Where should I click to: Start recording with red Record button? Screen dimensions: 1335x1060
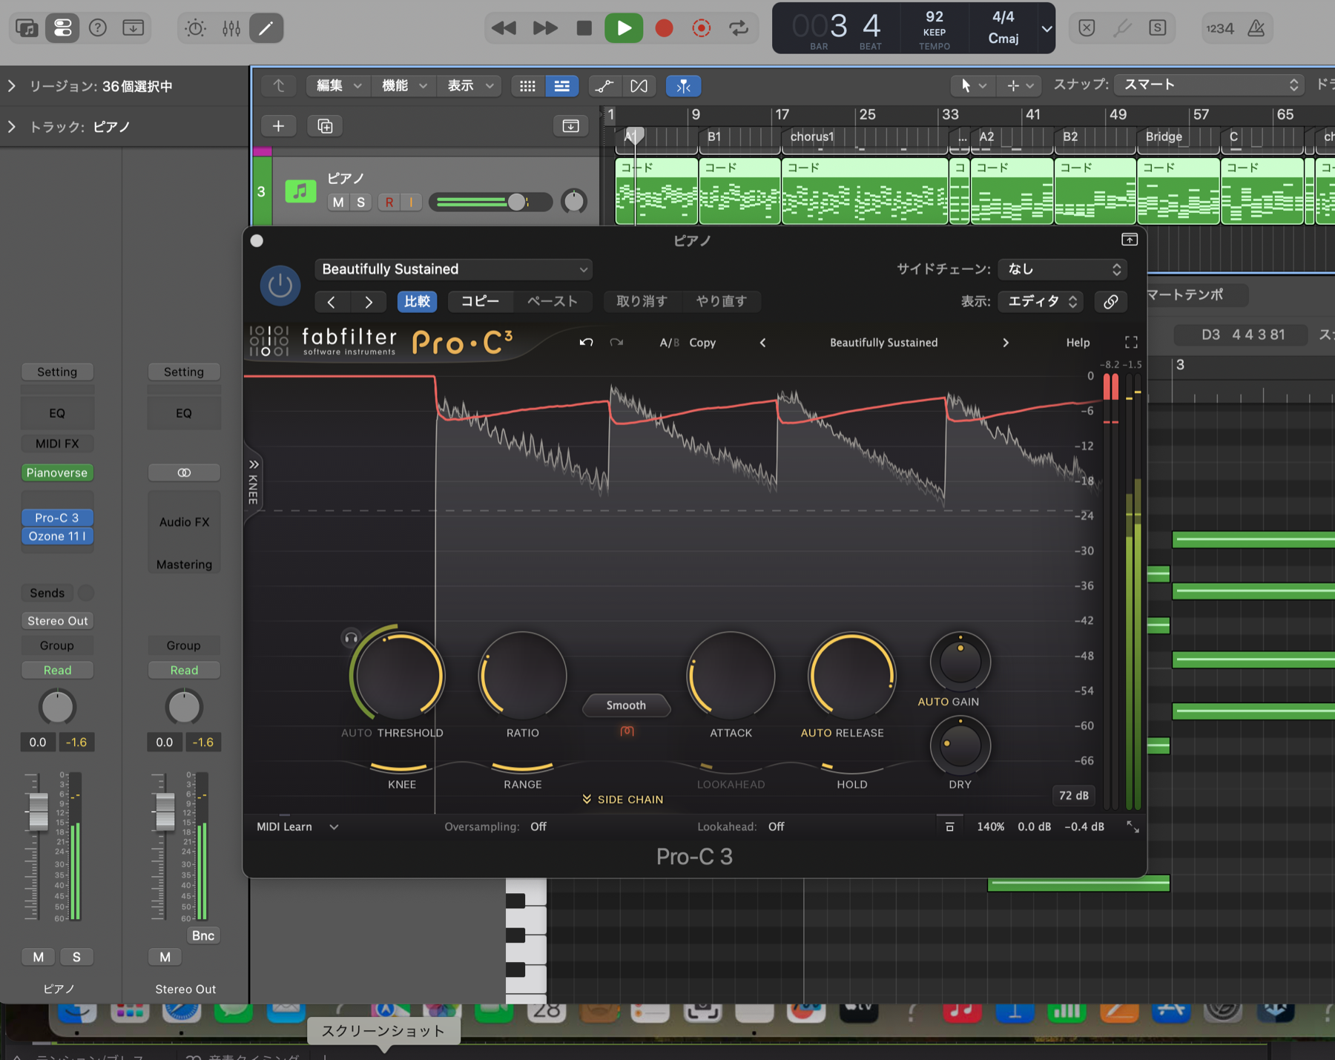(664, 28)
